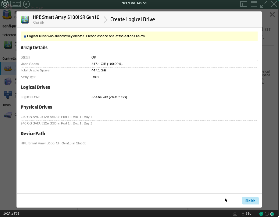Open the virtual media disc icon
The image size is (279, 217).
pyautogui.click(x=26, y=4)
